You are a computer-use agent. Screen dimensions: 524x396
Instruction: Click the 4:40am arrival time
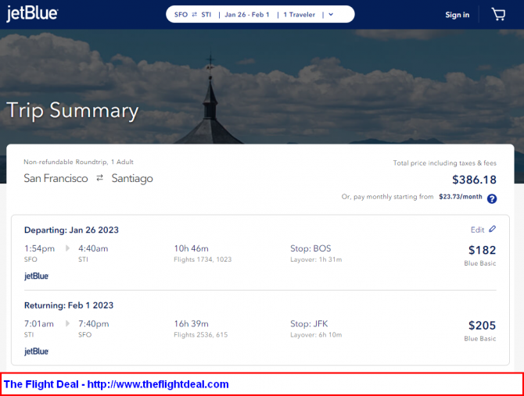coord(93,248)
